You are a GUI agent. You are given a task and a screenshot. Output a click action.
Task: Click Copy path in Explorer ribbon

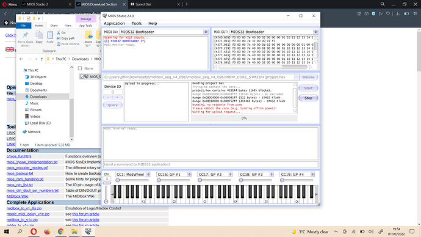[x=66, y=38]
